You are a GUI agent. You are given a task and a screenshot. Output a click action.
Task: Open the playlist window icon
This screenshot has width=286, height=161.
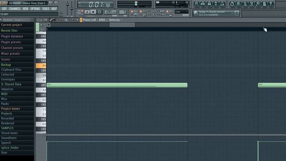197,4
